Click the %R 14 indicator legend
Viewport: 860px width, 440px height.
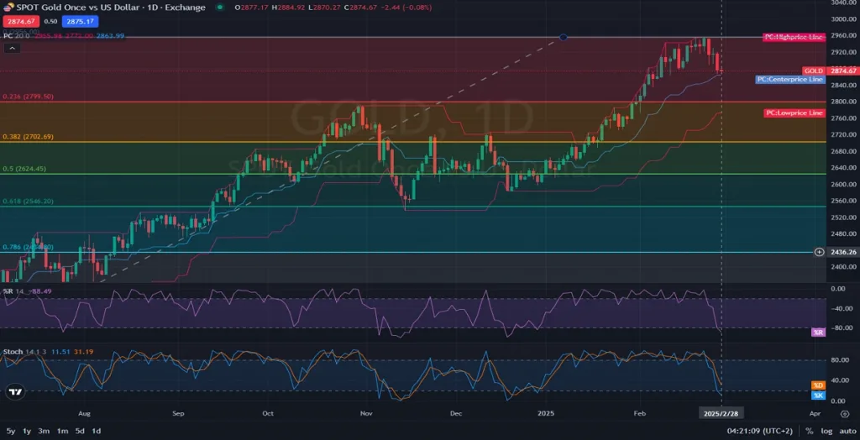click(x=15, y=291)
